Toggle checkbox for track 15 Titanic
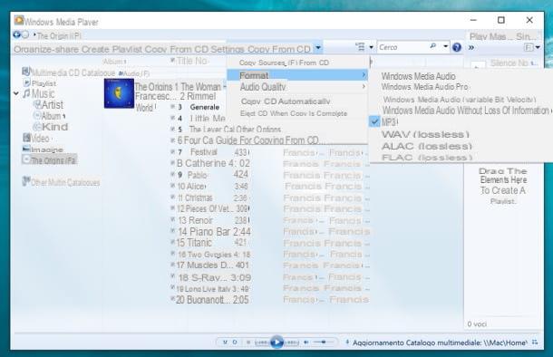This screenshot has width=553, height=357. pyautogui.click(x=173, y=242)
